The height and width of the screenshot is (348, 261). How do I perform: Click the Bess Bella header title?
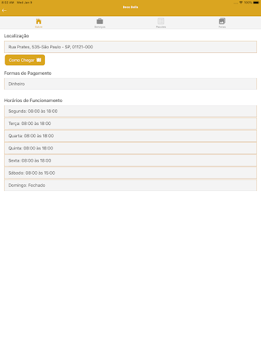click(130, 7)
